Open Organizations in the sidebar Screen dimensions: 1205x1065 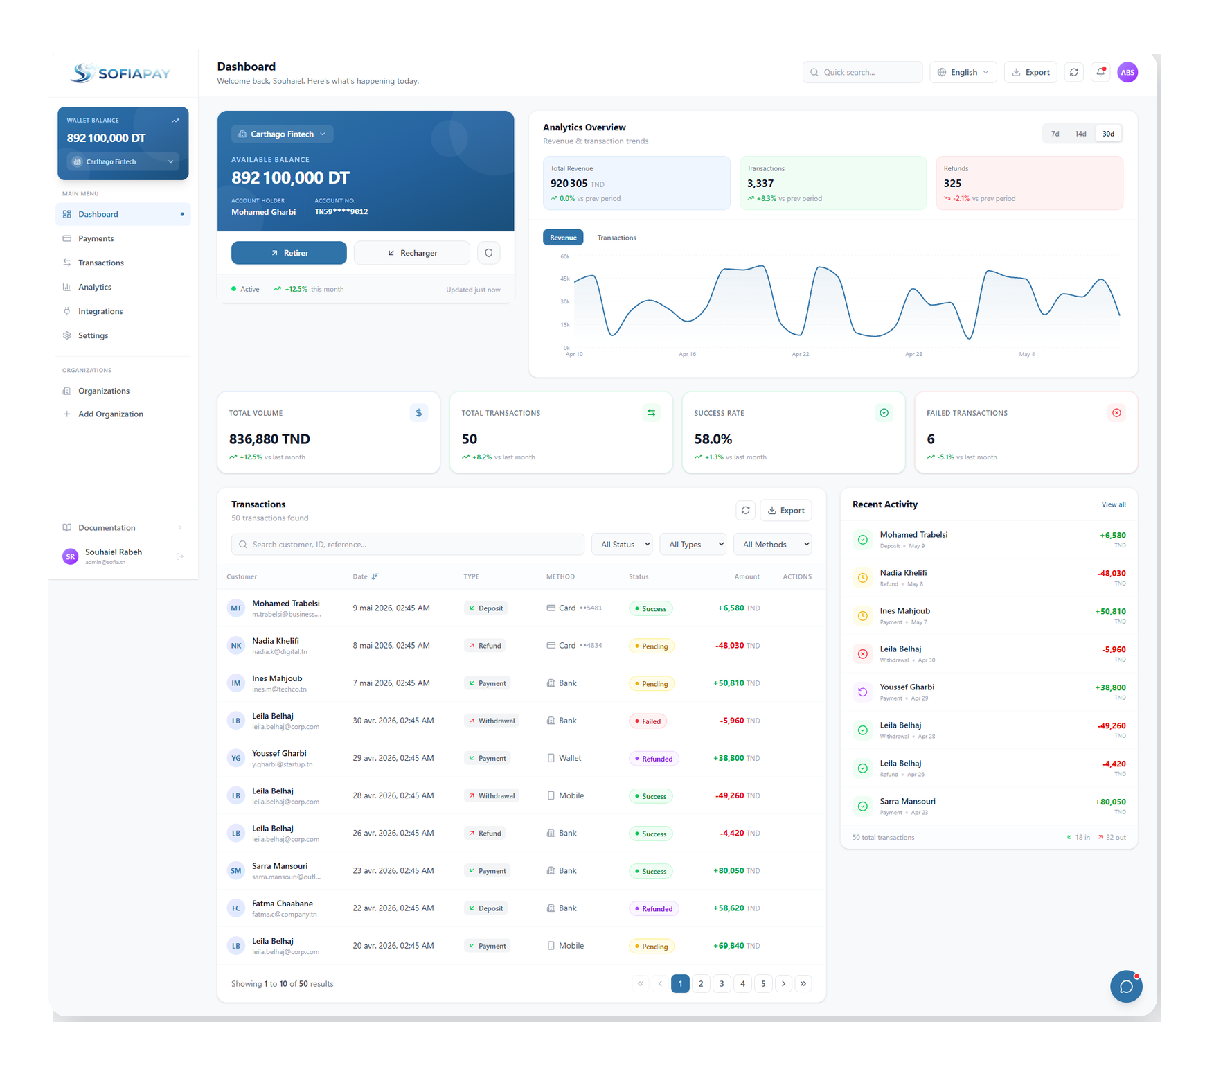pyautogui.click(x=123, y=391)
